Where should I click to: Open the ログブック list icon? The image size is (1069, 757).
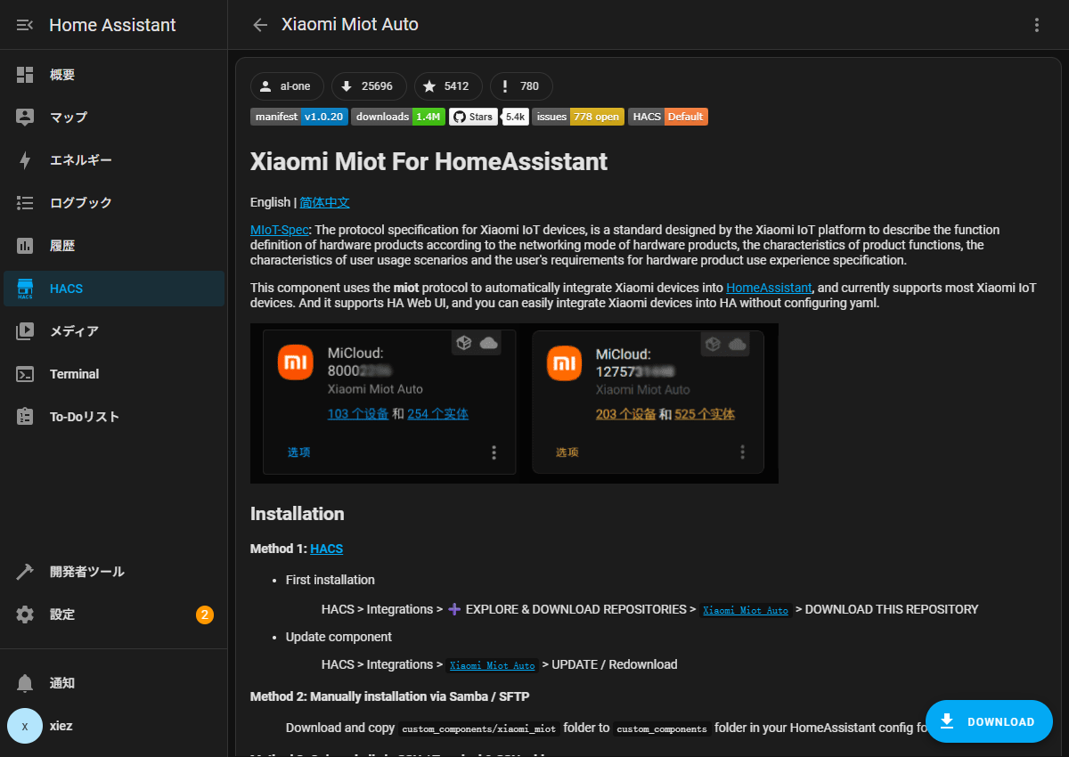point(25,203)
